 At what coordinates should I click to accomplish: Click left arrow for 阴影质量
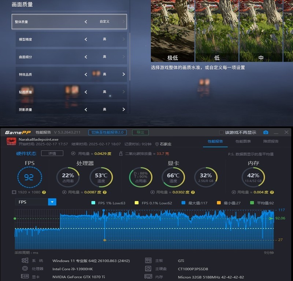[x=86, y=109]
